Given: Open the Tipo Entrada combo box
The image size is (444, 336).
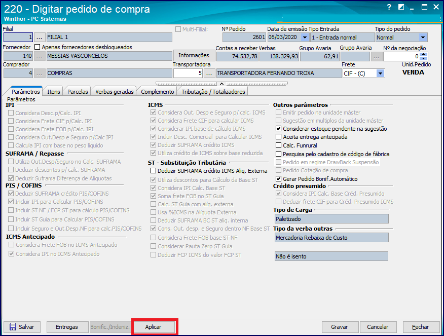Looking at the screenshot, I should click(x=342, y=38).
